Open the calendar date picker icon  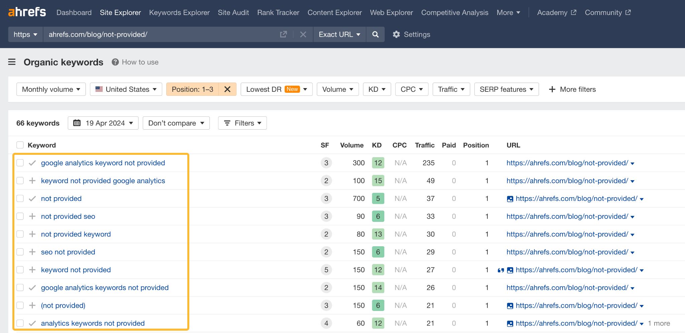[x=77, y=123]
